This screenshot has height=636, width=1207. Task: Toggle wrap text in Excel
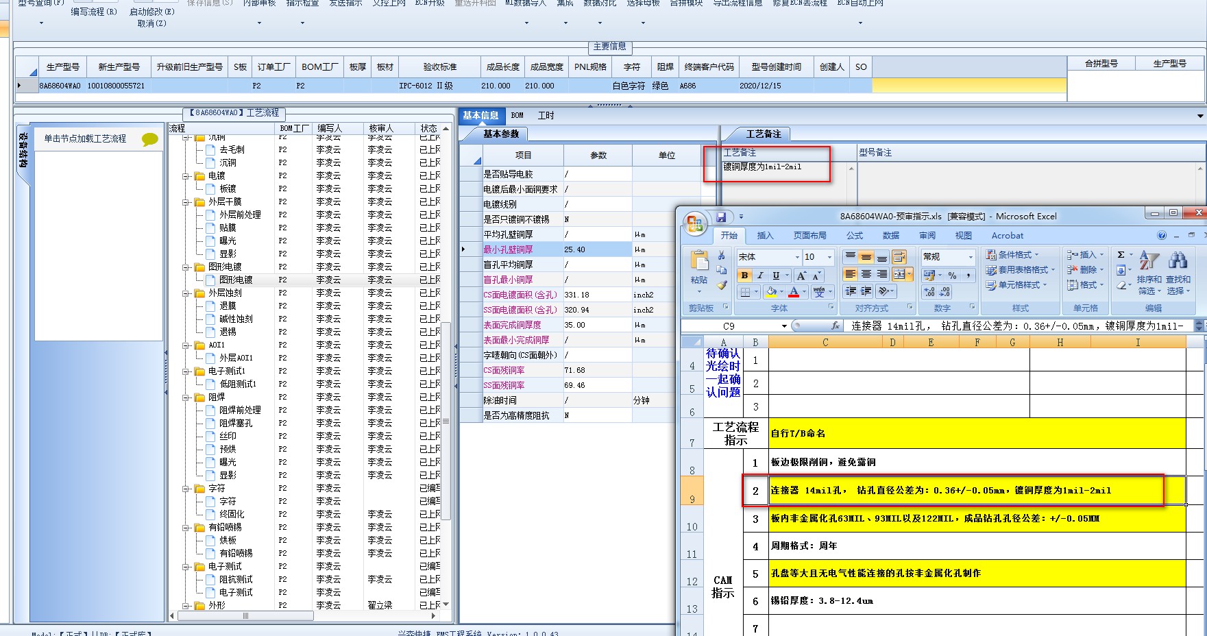[899, 257]
